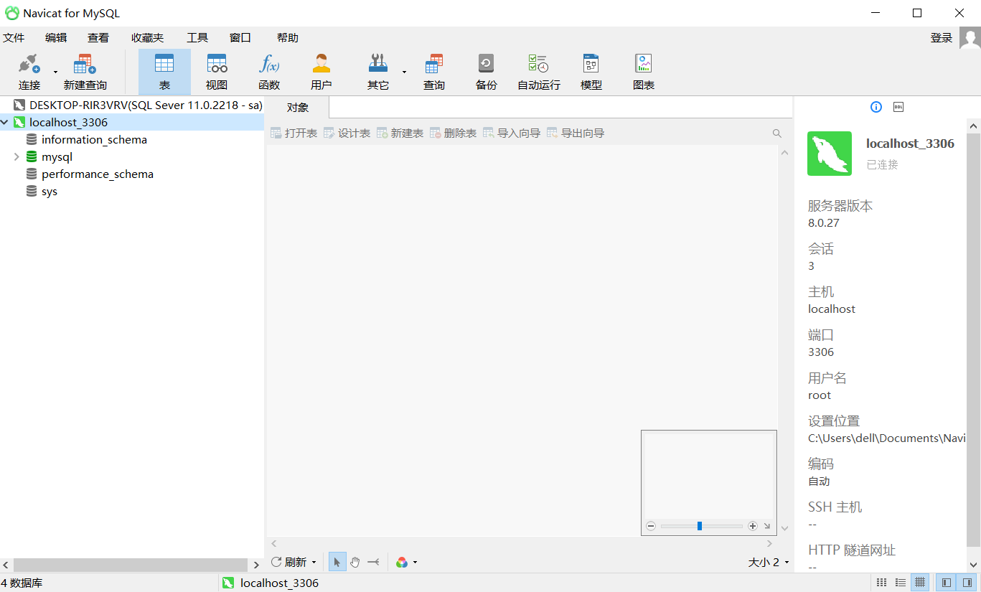This screenshot has width=981, height=592.
Task: Open the 视图 views section
Action: [x=217, y=72]
